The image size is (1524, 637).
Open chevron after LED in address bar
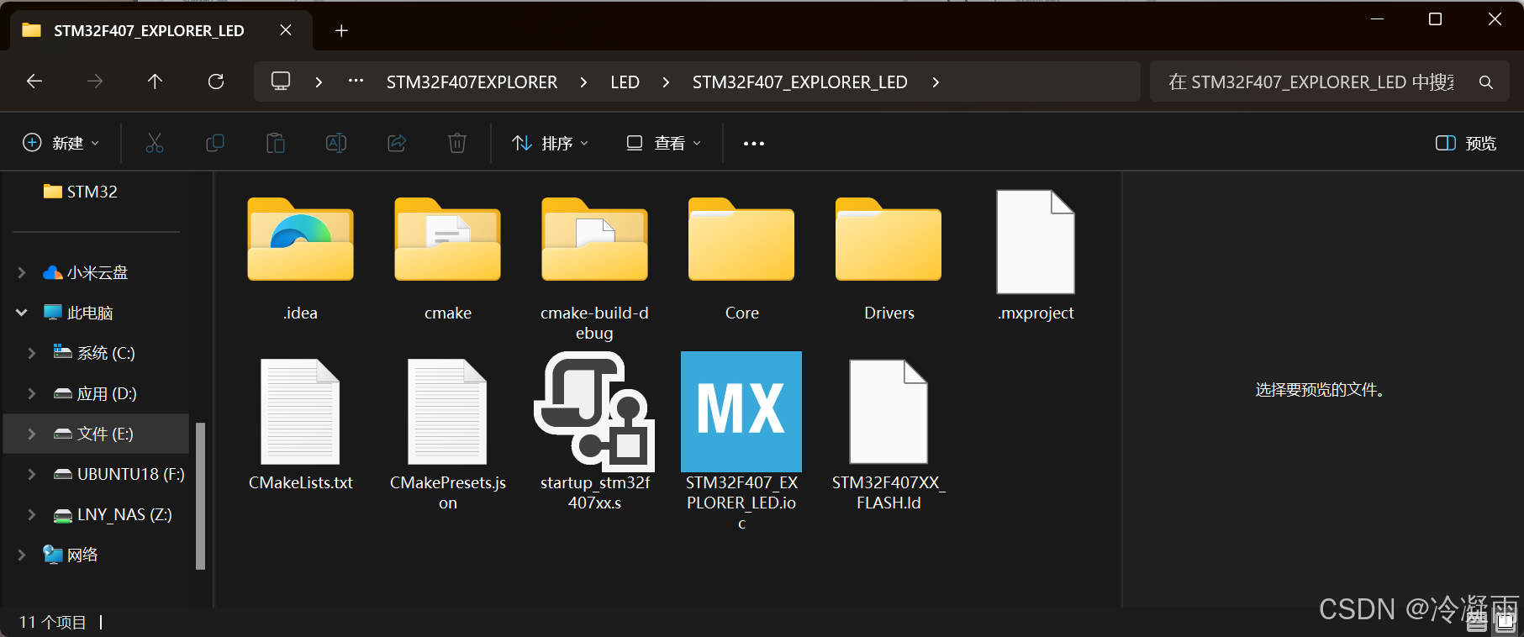click(x=666, y=82)
